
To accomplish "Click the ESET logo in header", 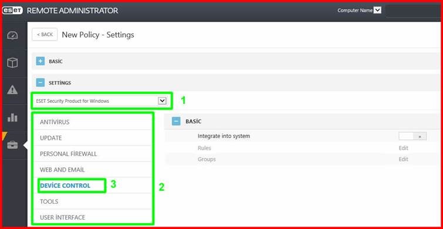I will [x=12, y=11].
